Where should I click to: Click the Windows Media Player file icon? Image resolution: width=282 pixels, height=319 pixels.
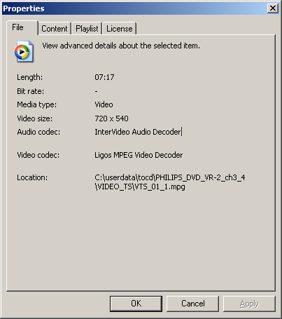click(x=24, y=51)
